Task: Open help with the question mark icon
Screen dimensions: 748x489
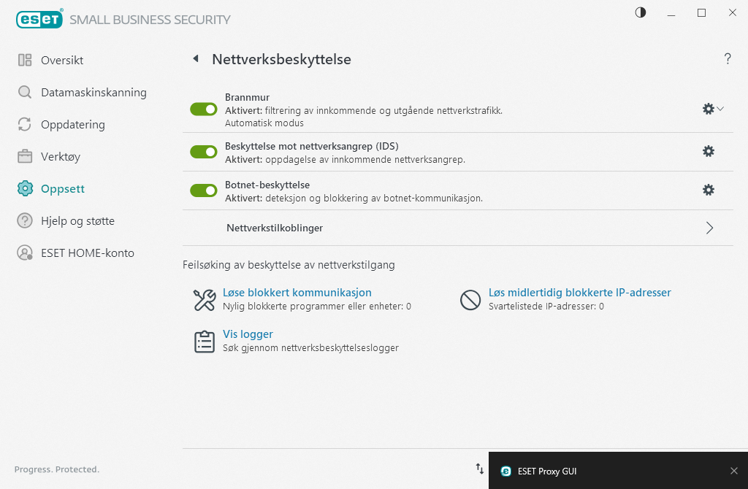Action: click(x=728, y=59)
